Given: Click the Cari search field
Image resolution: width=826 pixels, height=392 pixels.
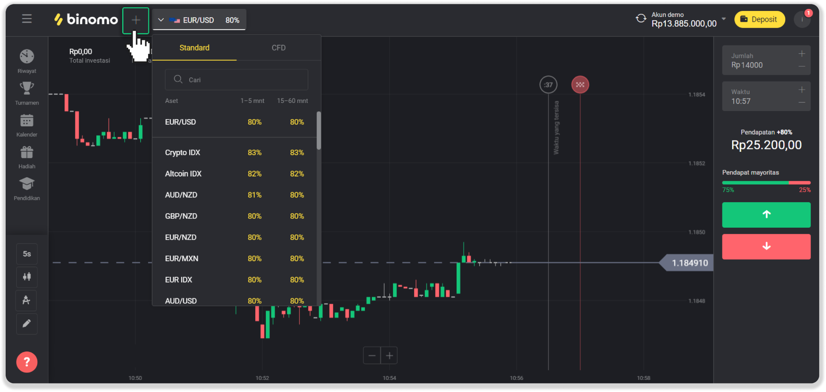Looking at the screenshot, I should (x=236, y=80).
